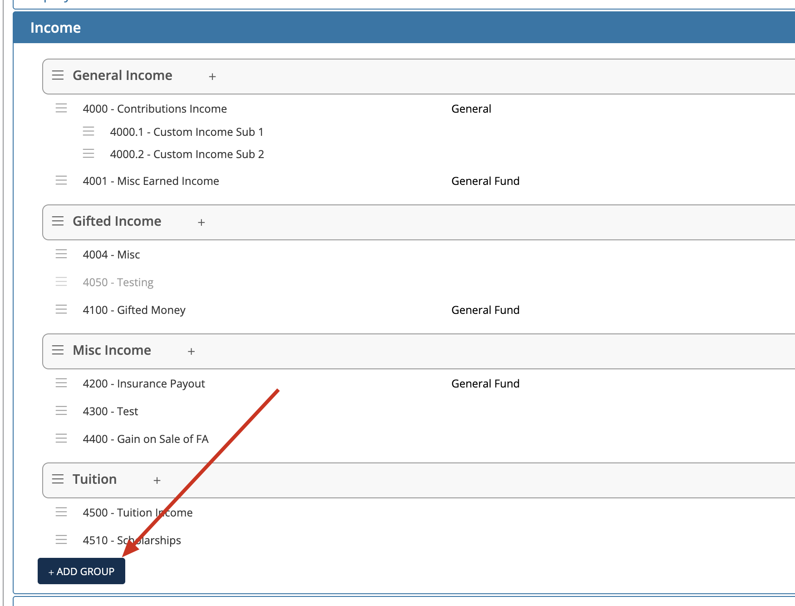Open inactive account 4050 - Testing

[118, 283]
